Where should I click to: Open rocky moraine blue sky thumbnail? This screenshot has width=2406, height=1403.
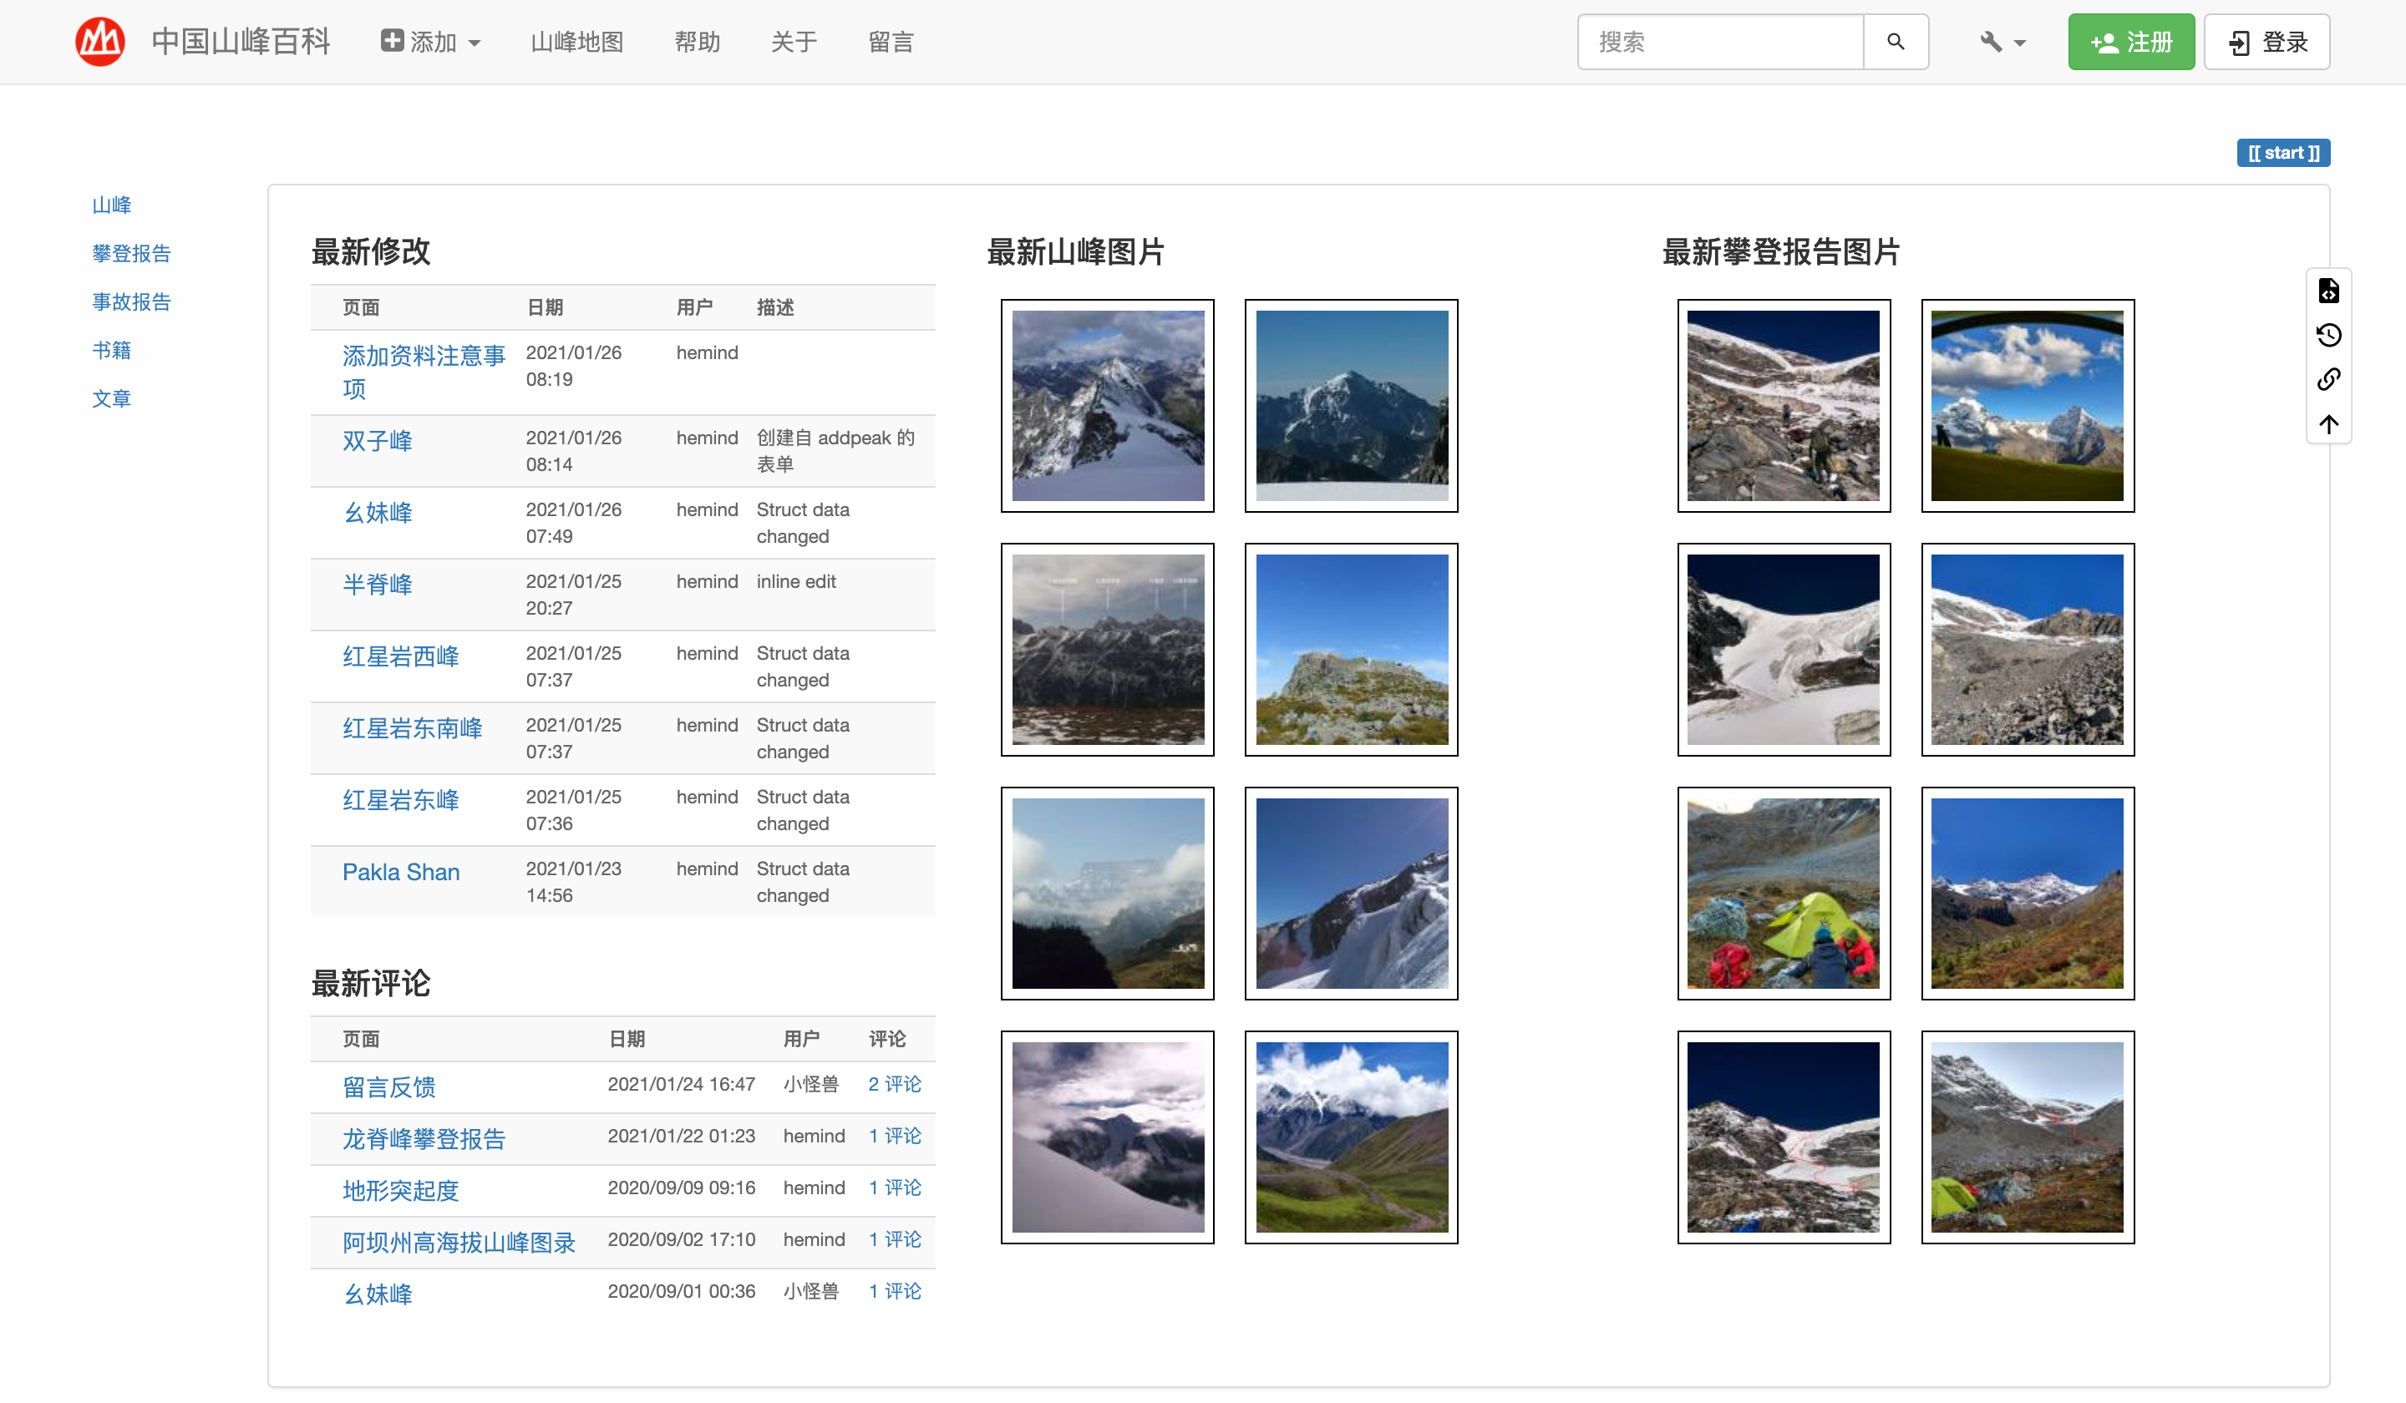(2028, 649)
